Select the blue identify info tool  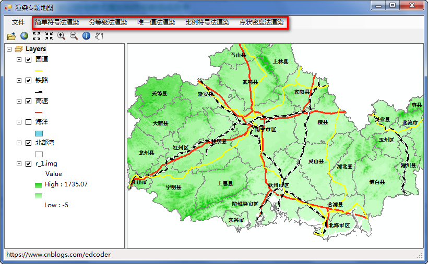87,36
